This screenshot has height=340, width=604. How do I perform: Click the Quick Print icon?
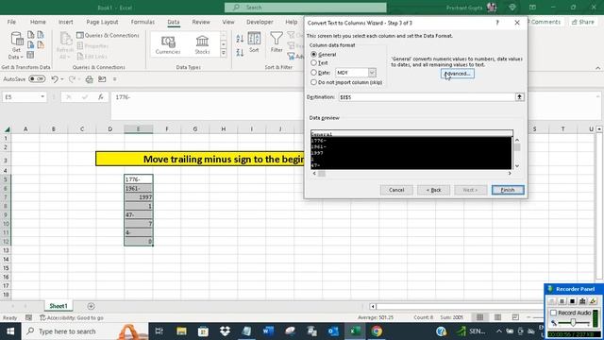coord(90,79)
